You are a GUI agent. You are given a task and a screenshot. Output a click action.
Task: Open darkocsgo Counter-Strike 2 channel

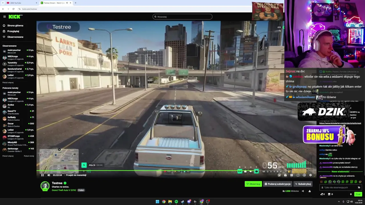coord(18,150)
